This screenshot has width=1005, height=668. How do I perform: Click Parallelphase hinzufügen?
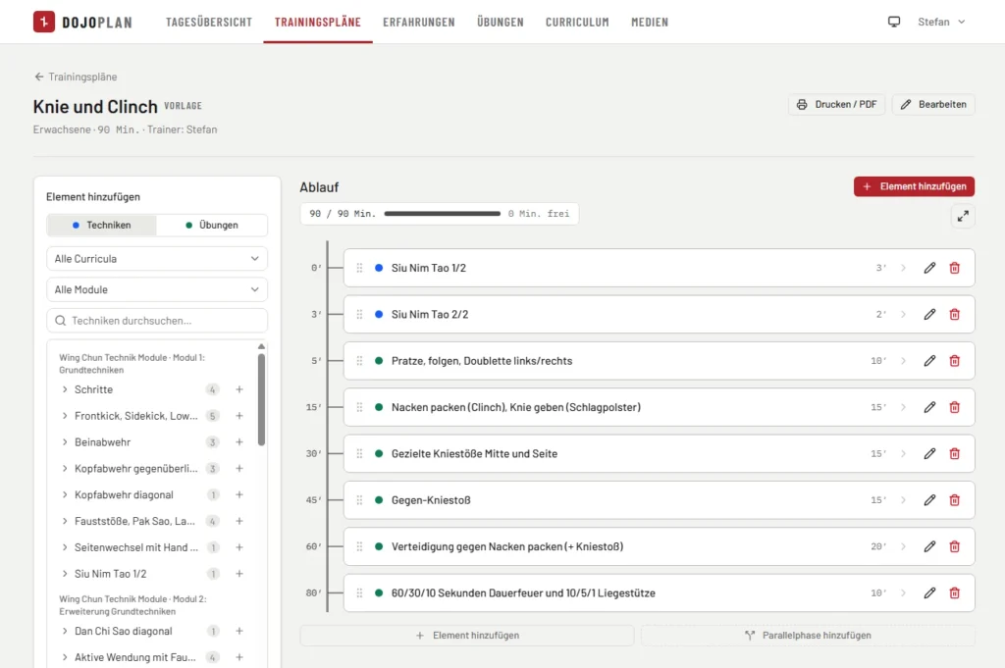[x=808, y=636]
